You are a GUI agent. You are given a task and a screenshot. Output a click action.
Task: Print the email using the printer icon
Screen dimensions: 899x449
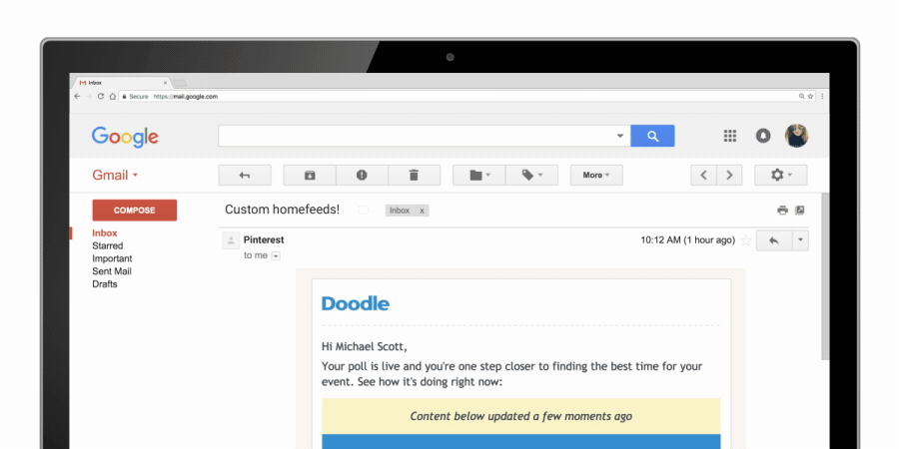tap(782, 211)
